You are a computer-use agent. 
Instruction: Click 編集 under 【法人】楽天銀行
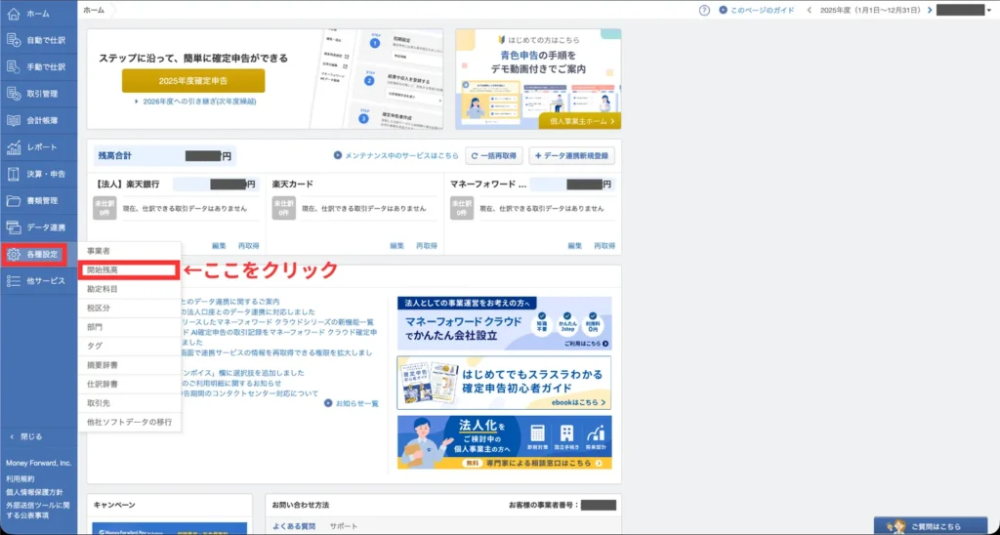219,245
